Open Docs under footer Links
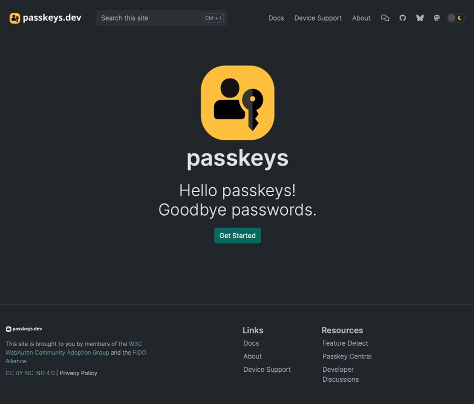The width and height of the screenshot is (474, 404). (251, 343)
